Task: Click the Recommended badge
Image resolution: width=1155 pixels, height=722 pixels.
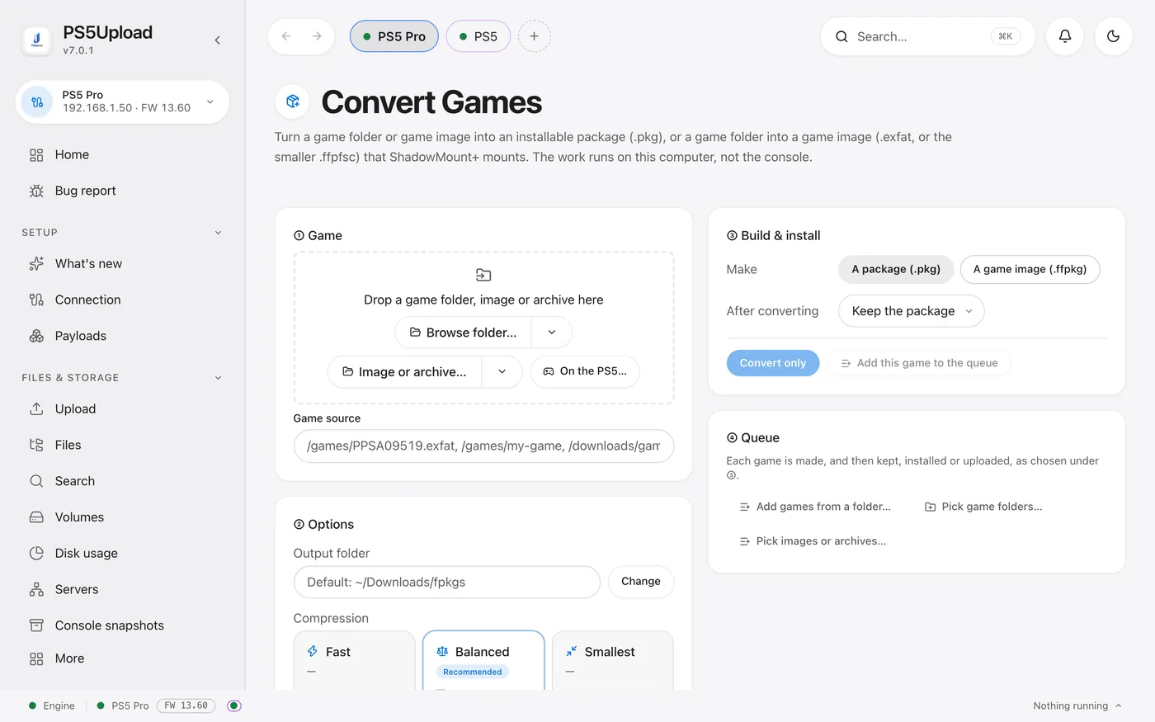Action: click(x=472, y=672)
